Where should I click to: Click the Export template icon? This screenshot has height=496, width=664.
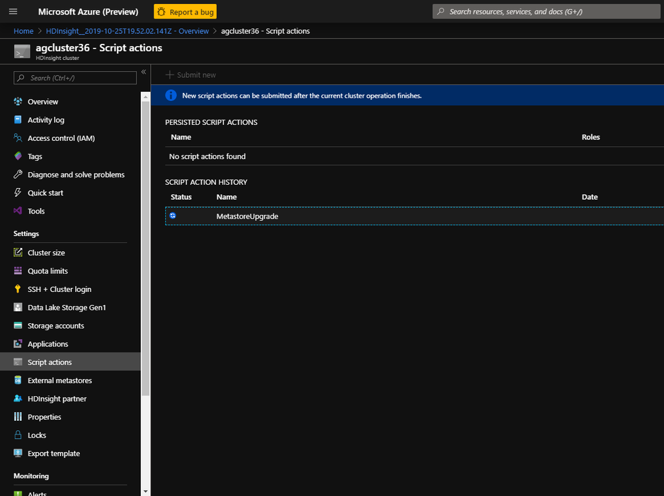[x=18, y=453]
